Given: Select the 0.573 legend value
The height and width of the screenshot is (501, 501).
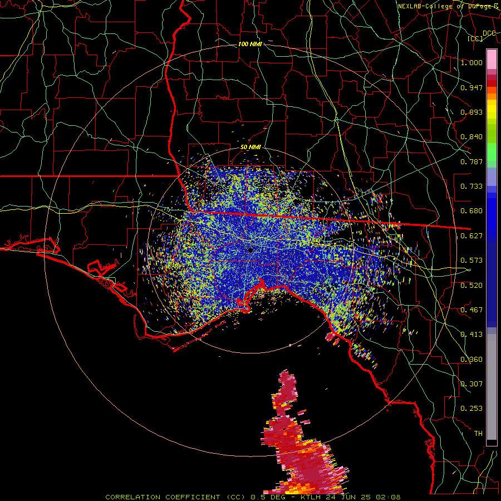Looking at the screenshot, I should pos(471,261).
